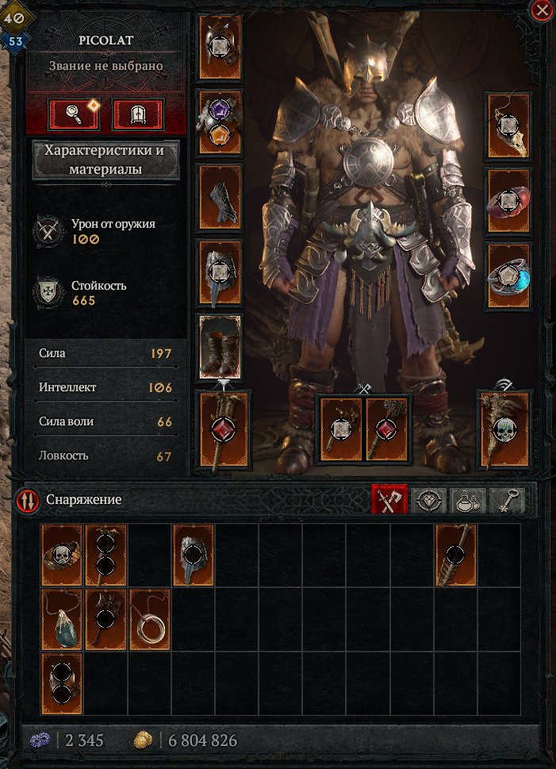Click the sort inventory arrows icon
Screen dimensions: 556x769
click(28, 500)
